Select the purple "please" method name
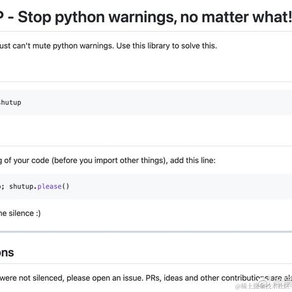 pos(50,187)
